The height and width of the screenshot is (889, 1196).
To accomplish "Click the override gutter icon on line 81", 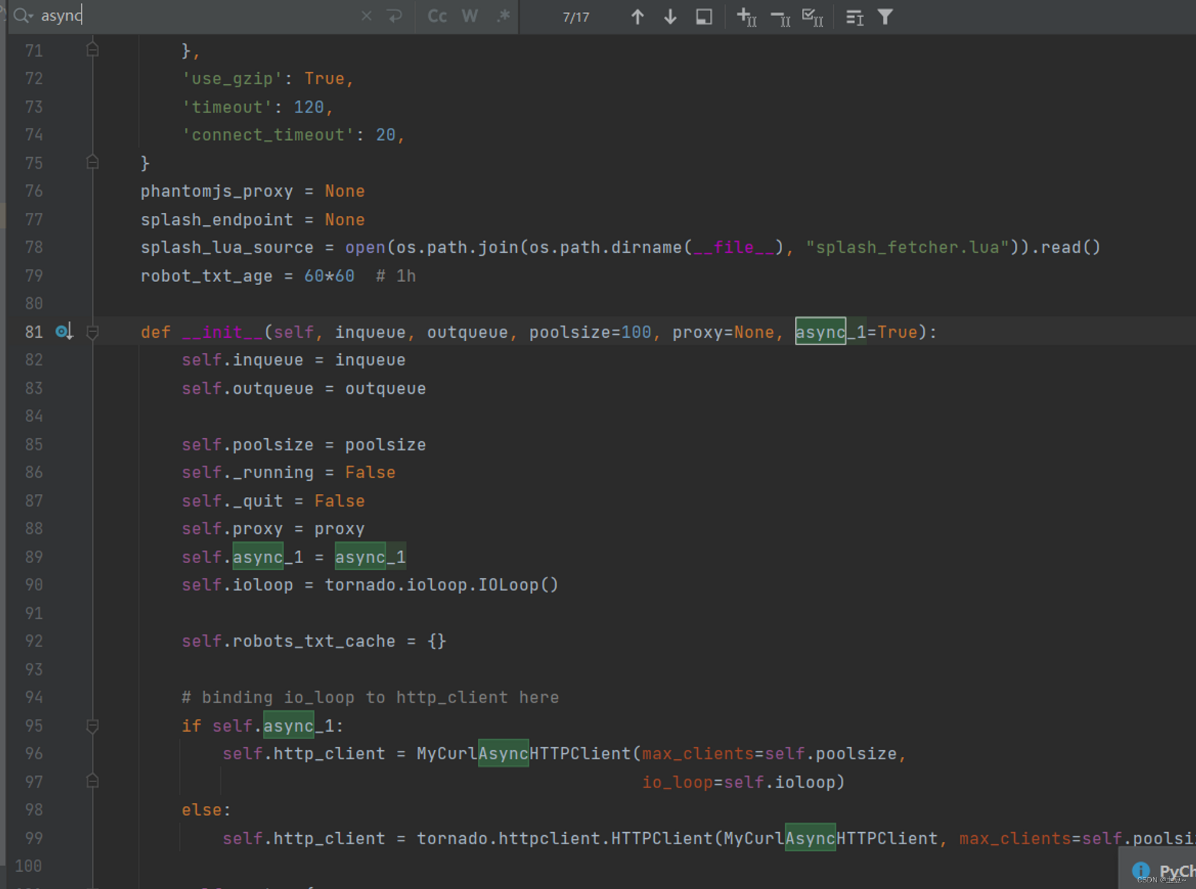I will [63, 331].
